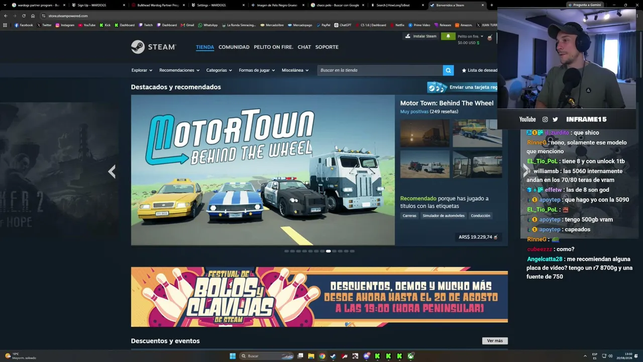Click the store search magnifier button

point(448,70)
